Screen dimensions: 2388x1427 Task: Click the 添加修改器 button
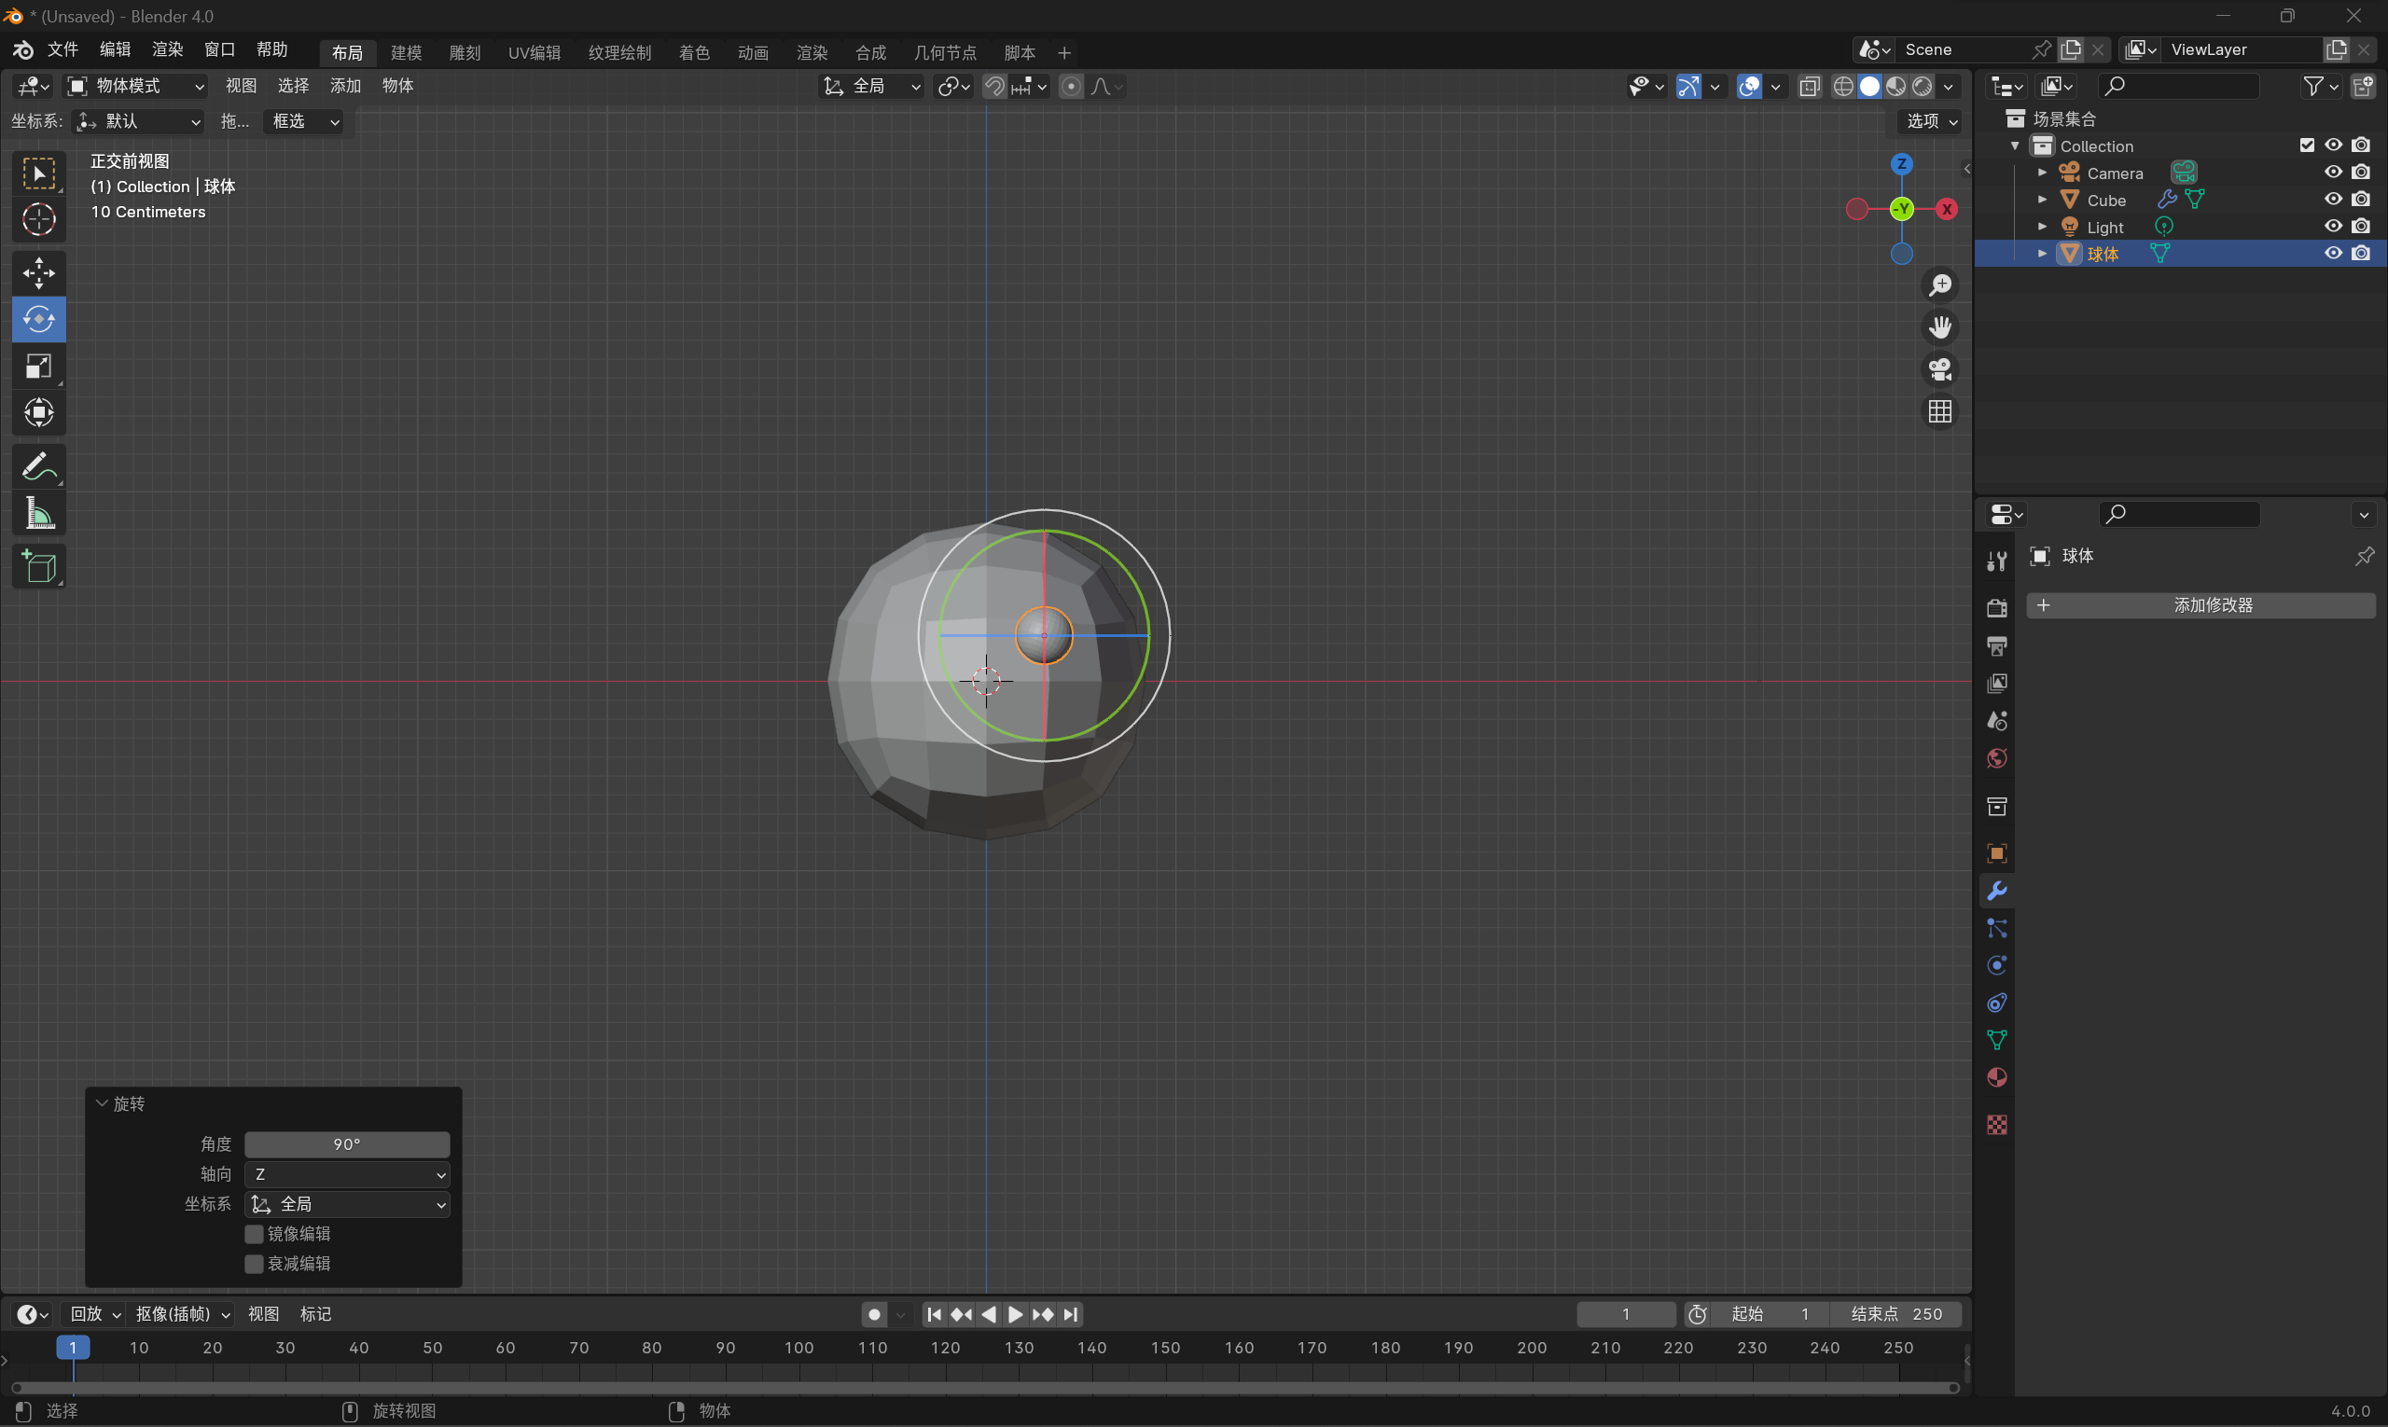pyautogui.click(x=2201, y=604)
